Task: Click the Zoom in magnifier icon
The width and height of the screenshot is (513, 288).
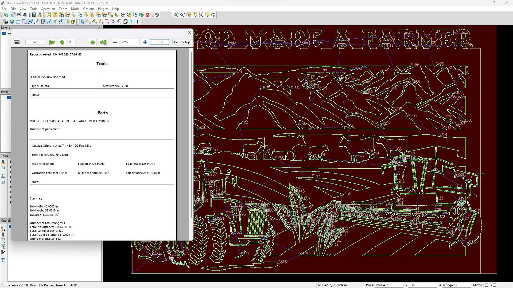Action: click(176, 15)
